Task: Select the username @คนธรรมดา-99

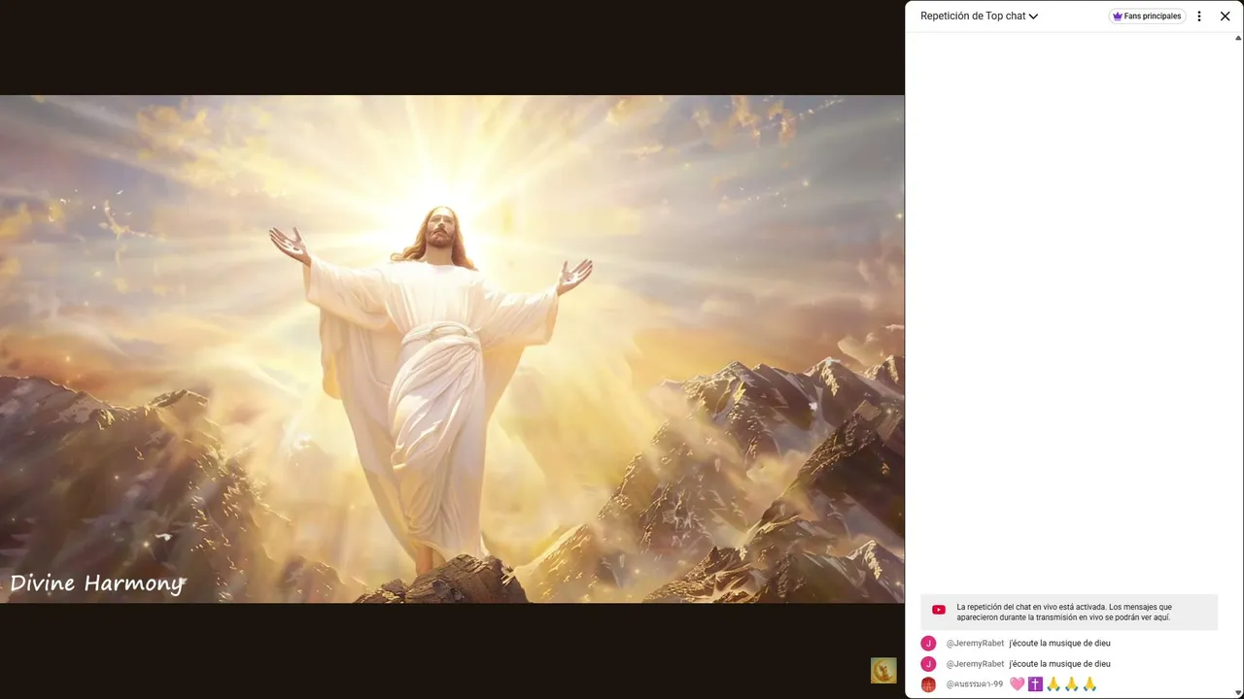Action: [975, 684]
